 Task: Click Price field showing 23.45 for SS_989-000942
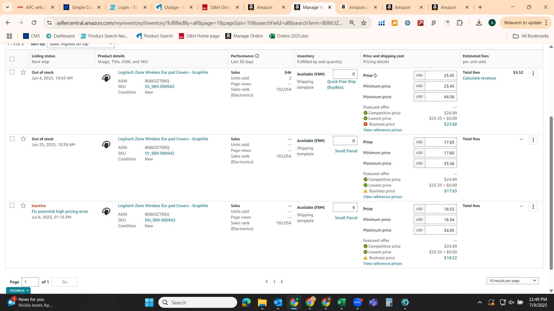(x=441, y=75)
